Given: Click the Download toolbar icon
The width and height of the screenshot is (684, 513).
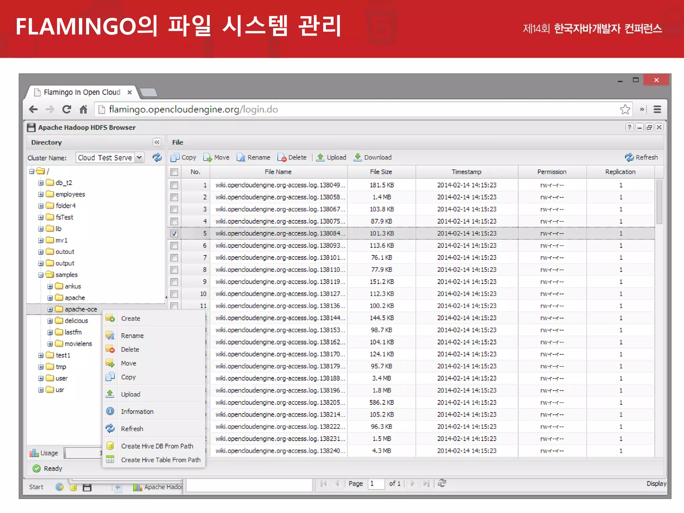Looking at the screenshot, I should (x=358, y=157).
